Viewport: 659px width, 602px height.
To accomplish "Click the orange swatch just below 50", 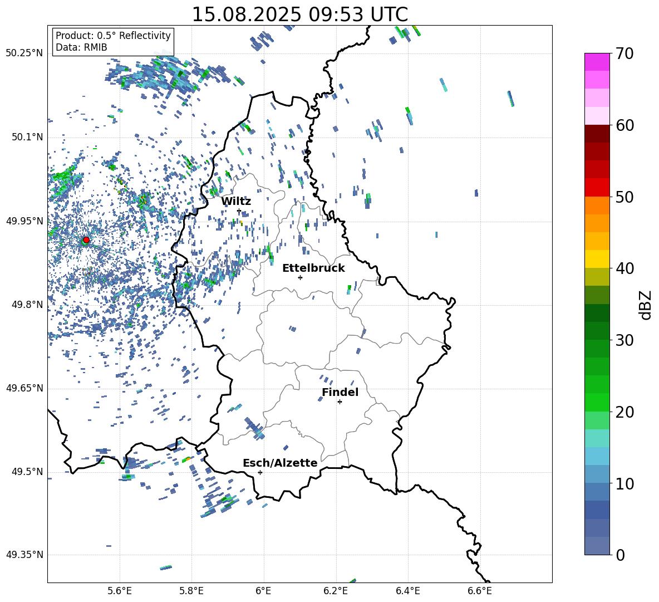I will click(597, 205).
